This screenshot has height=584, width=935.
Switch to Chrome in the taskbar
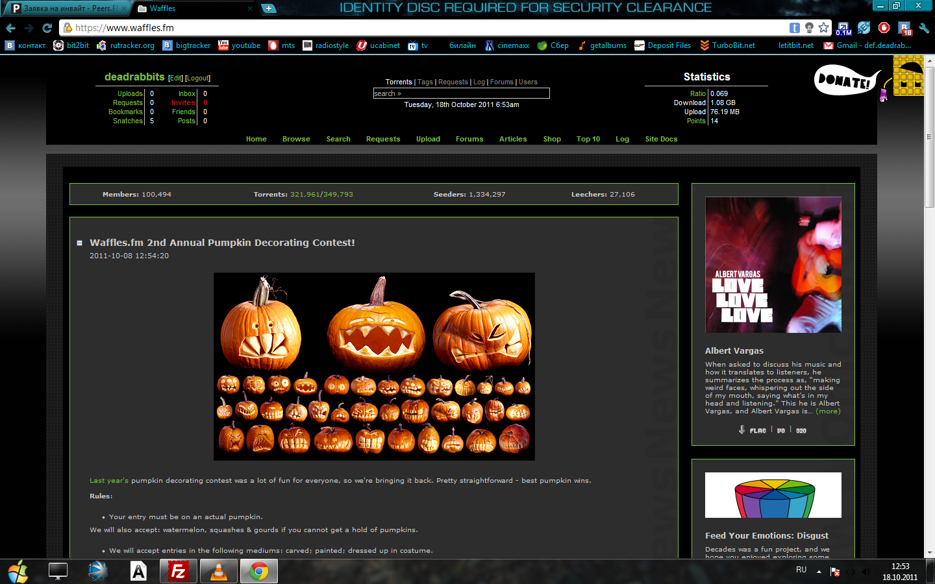tap(259, 572)
